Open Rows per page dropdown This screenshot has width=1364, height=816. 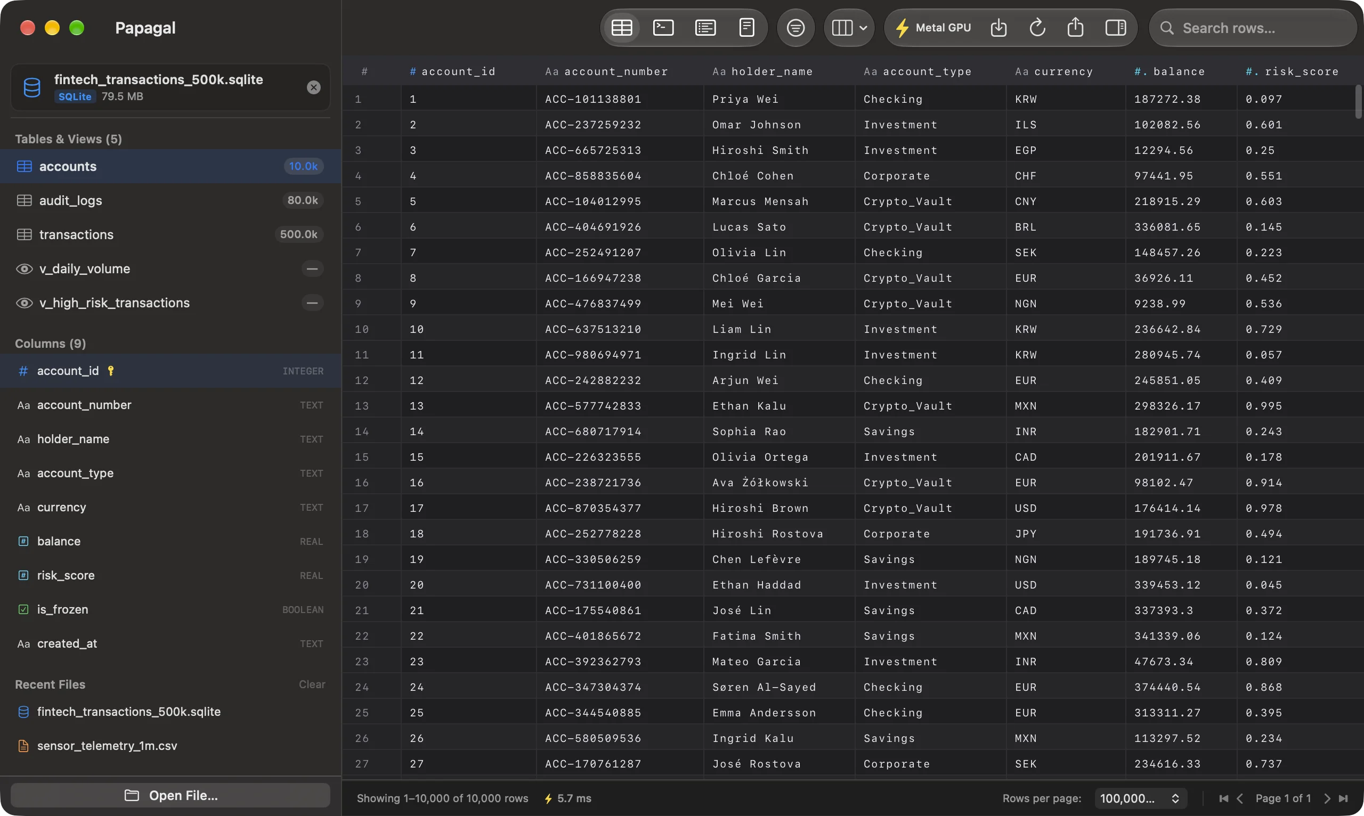coord(1140,798)
